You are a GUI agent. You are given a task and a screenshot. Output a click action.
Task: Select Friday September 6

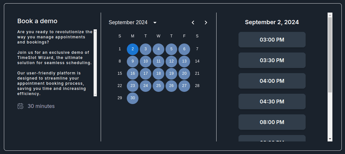click(184, 49)
